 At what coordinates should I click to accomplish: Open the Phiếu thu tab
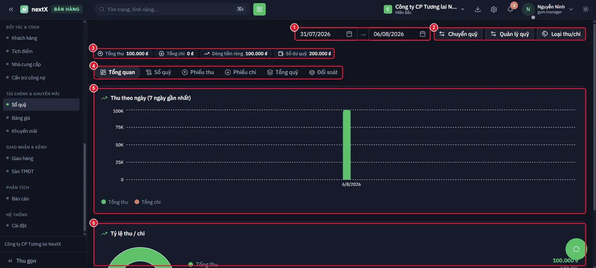click(x=198, y=72)
